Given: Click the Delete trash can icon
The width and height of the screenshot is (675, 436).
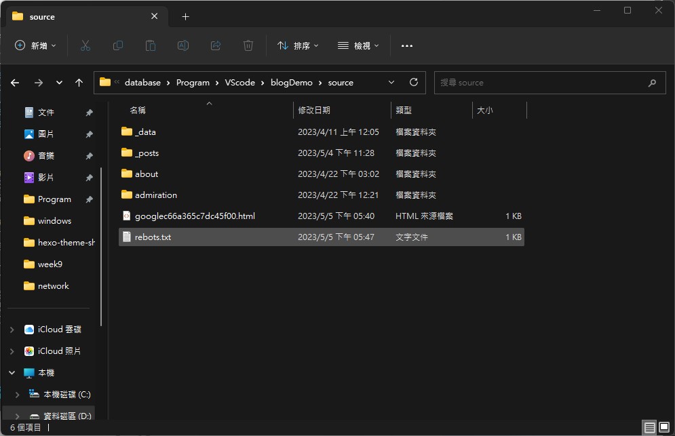Looking at the screenshot, I should 248,45.
